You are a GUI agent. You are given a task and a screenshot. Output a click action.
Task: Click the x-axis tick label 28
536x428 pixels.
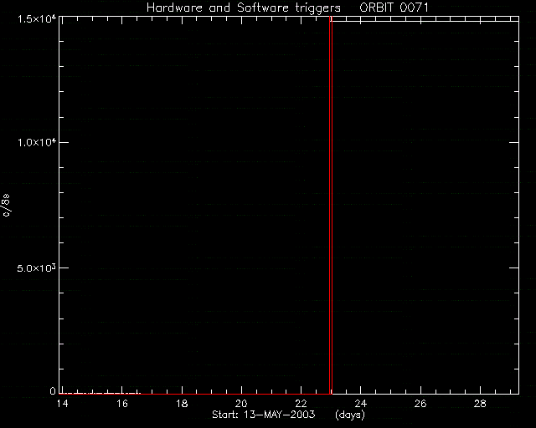click(480, 404)
